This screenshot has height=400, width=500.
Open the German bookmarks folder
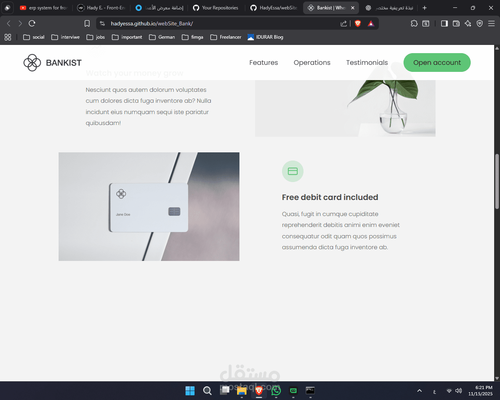point(162,37)
